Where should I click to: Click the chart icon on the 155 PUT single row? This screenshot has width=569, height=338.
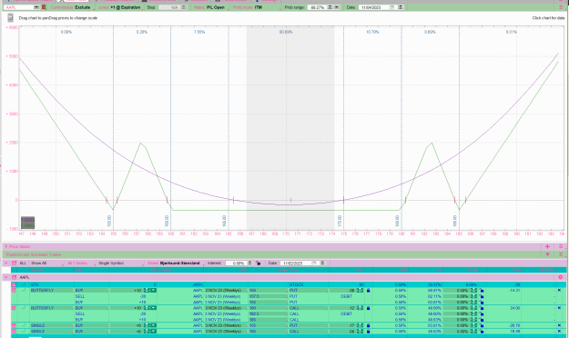[x=24, y=325]
